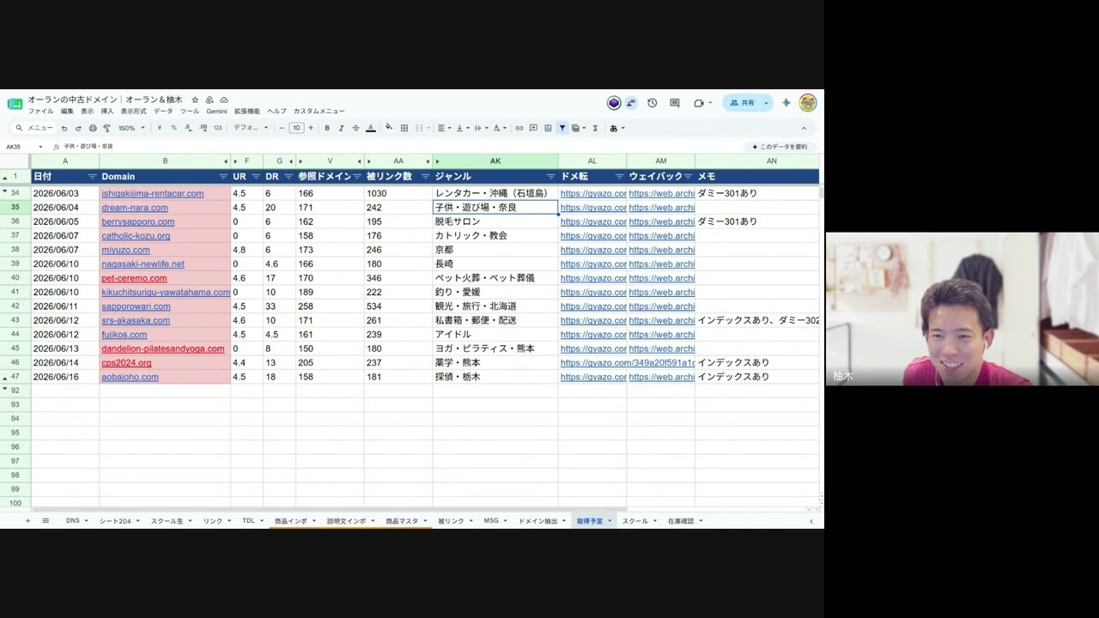Open the ishigakijima-rentacar.com link
1099x618 pixels.
[x=153, y=194]
